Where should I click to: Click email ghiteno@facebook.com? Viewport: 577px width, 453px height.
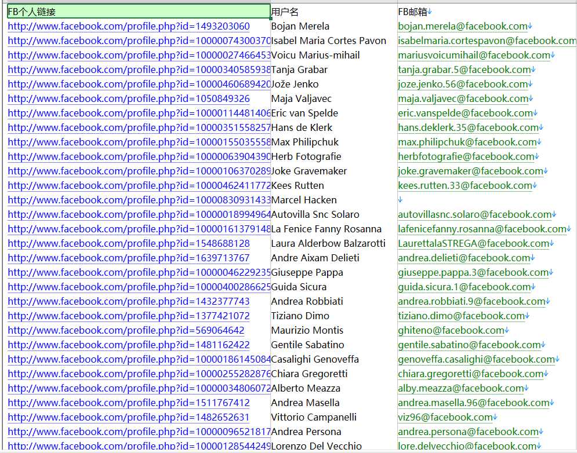451,330
